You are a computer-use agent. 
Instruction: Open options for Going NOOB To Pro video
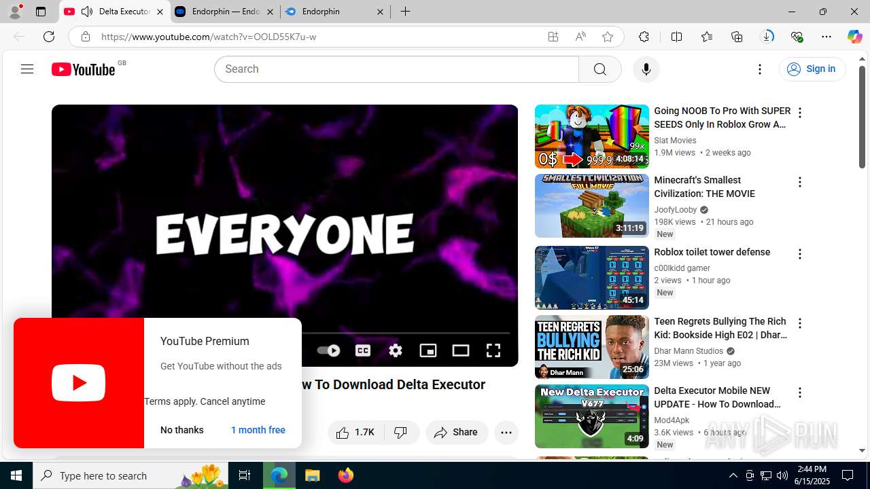click(x=800, y=113)
